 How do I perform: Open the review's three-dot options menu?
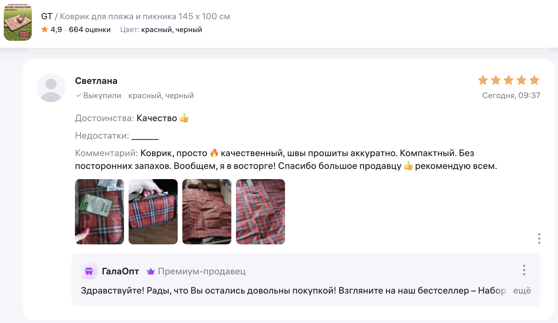tap(539, 239)
